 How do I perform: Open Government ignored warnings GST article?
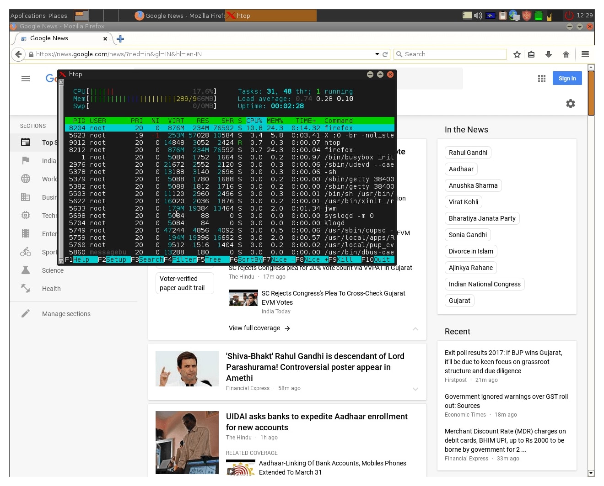[506, 401]
